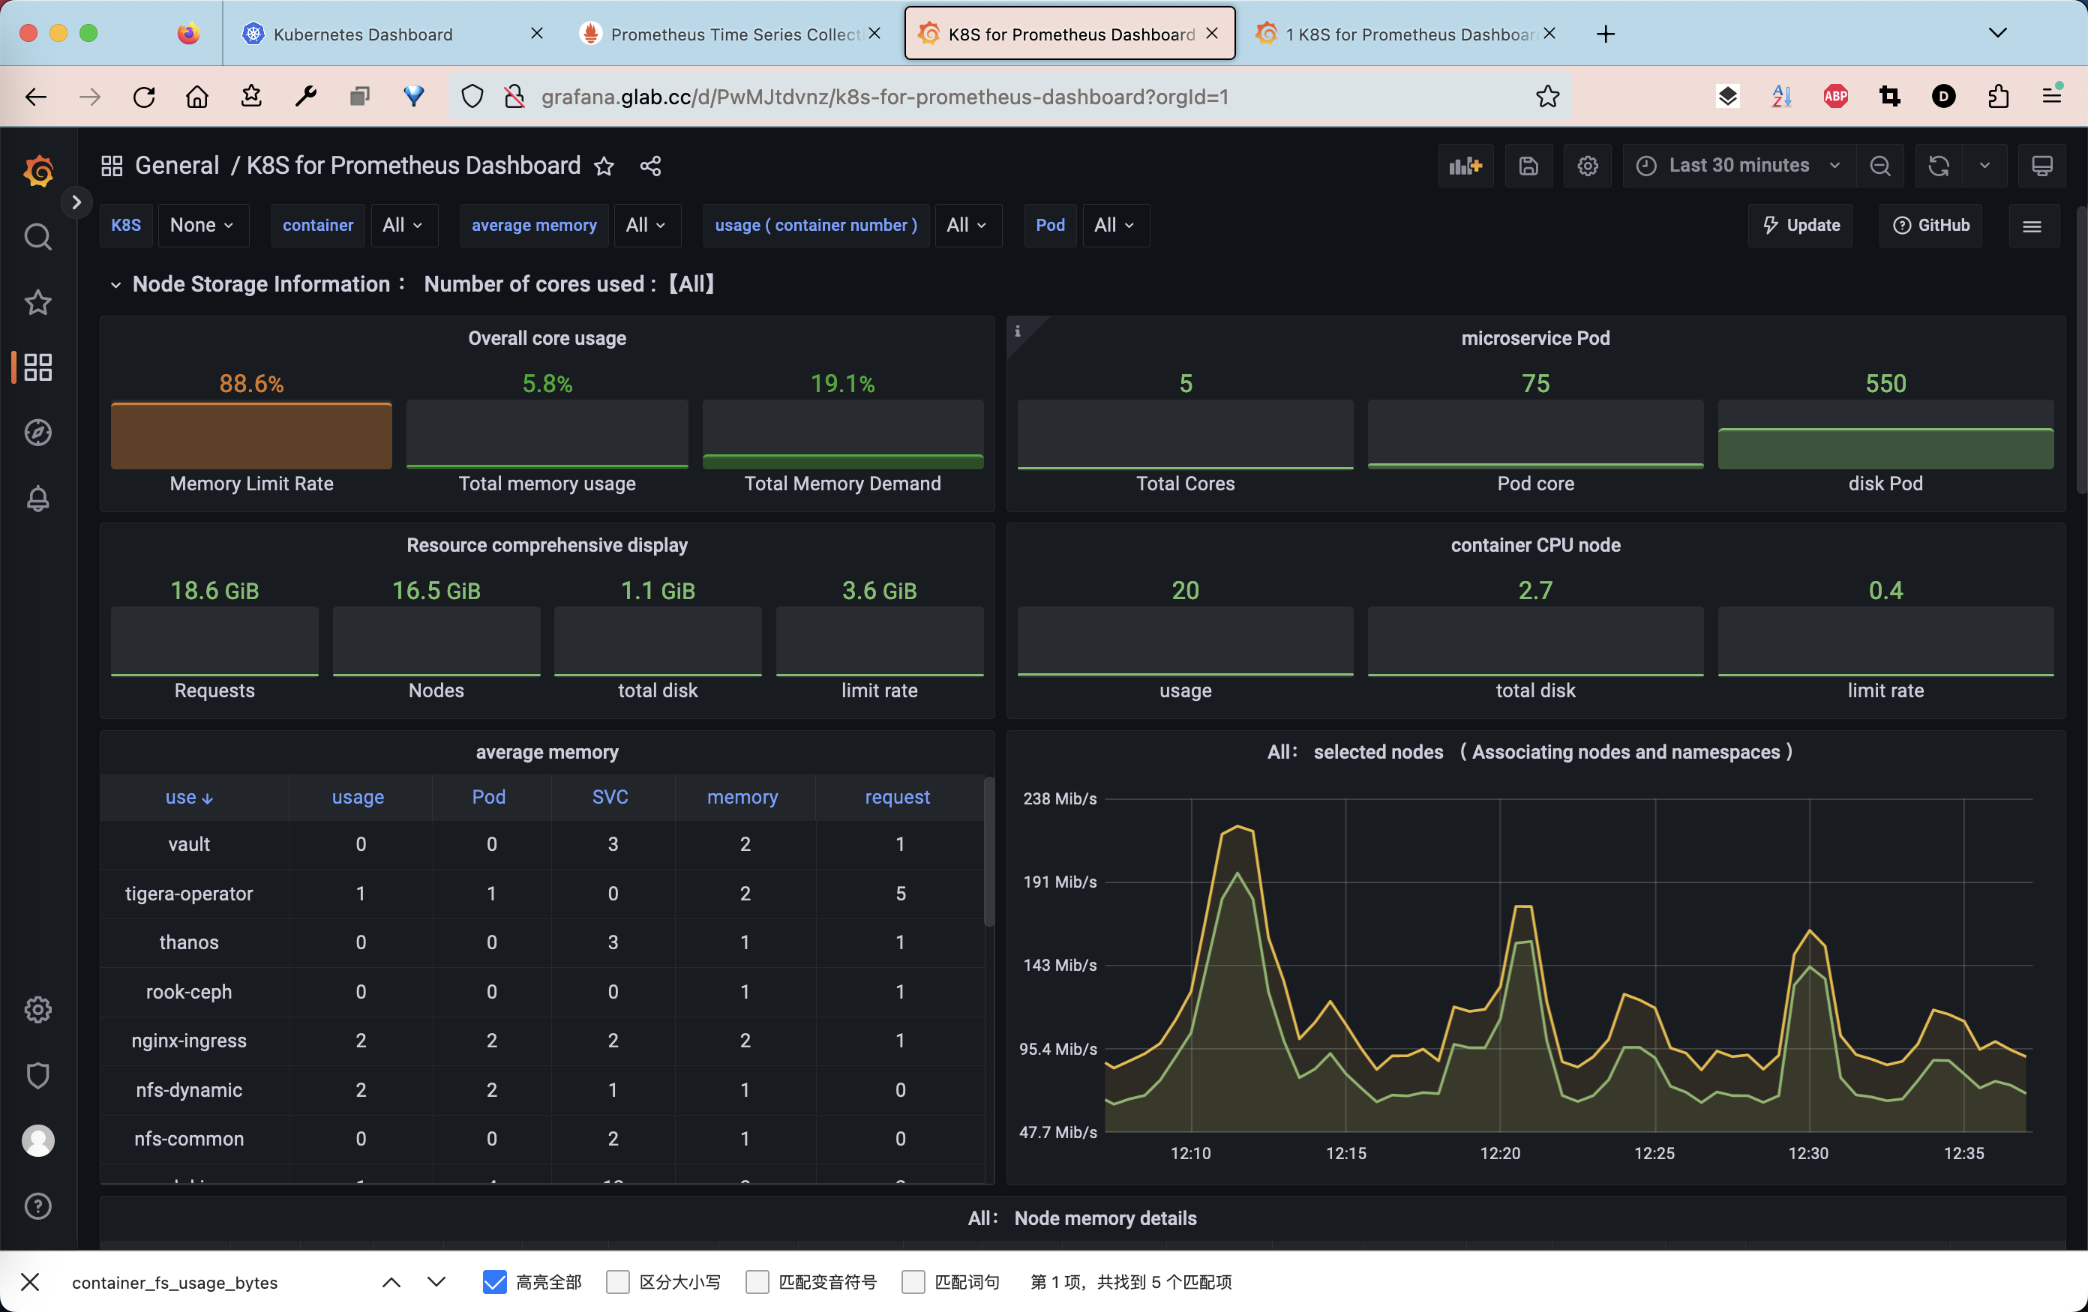Viewport: 2088px width, 1312px height.
Task: Enable match diacritics (匹配变音符号) checkbox
Action: point(757,1282)
